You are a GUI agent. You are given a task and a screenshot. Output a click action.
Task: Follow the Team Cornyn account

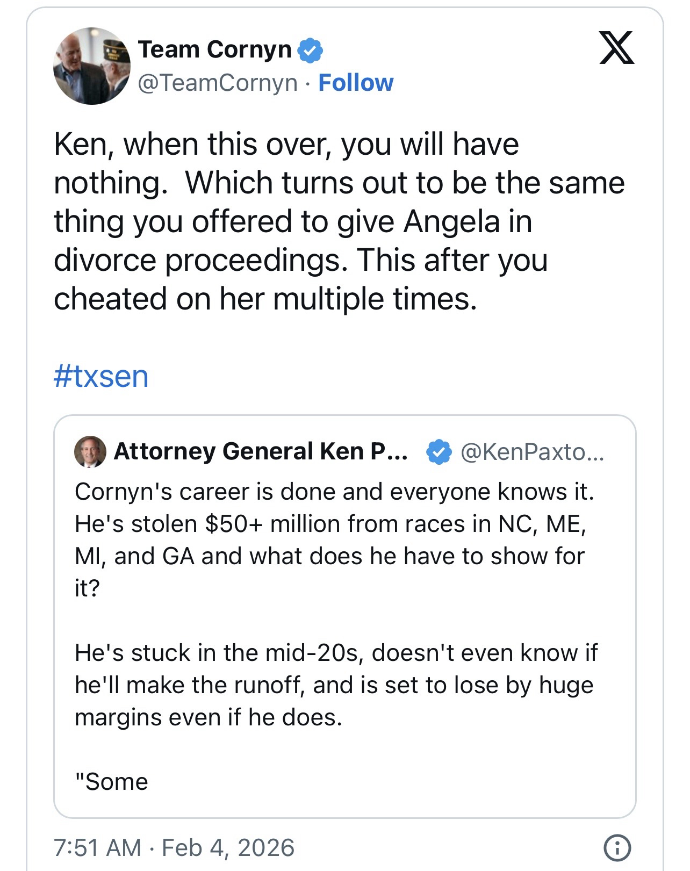[x=356, y=83]
